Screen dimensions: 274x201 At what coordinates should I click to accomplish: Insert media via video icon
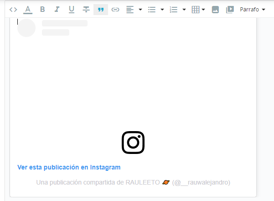pos(230,10)
